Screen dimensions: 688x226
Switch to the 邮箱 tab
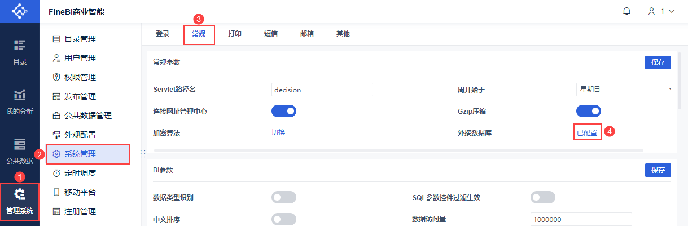[x=307, y=34]
